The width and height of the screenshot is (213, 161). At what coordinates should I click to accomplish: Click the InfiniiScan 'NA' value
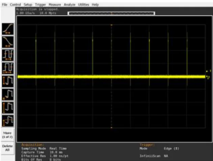coord(166,156)
